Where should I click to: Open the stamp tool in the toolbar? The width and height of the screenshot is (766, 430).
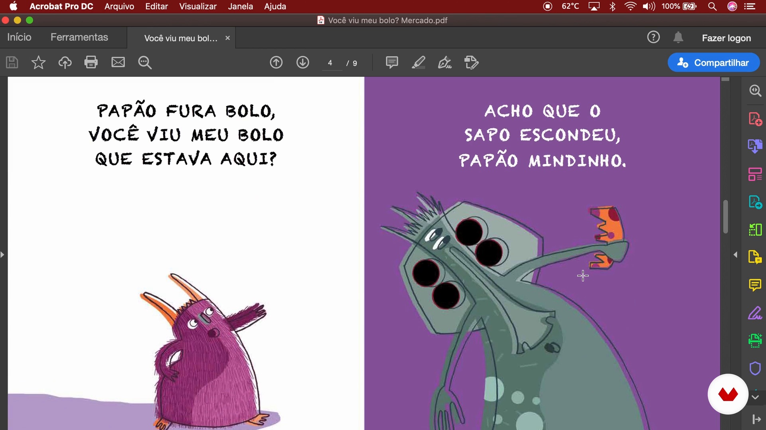coord(472,63)
